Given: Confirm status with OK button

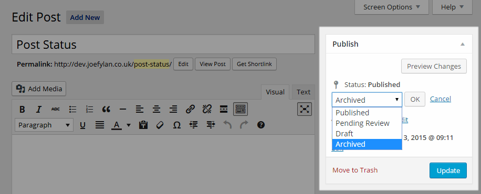Looking at the screenshot, I should click(x=415, y=99).
